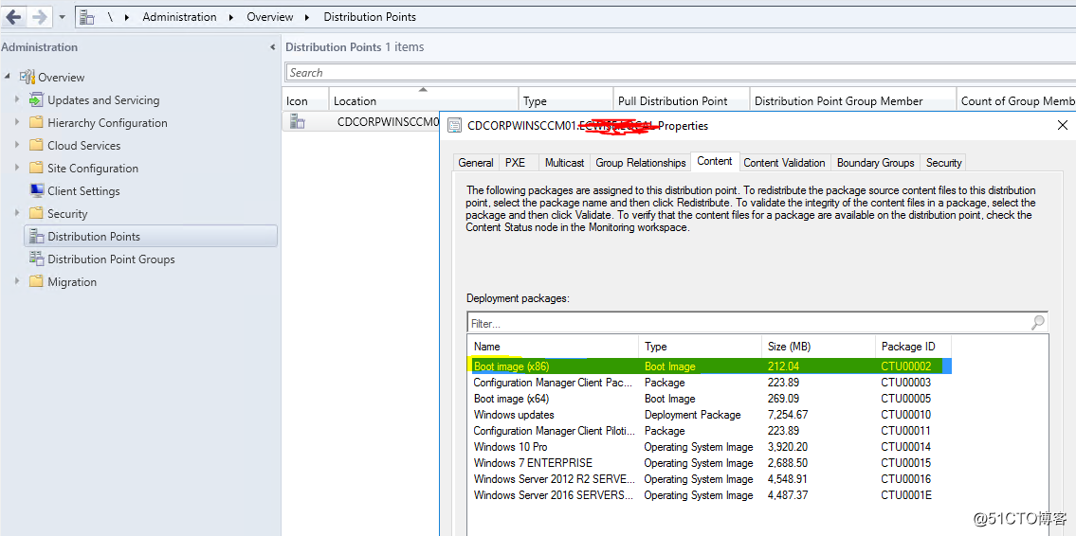The image size is (1076, 536).
Task: Click the Properties dialog title icon
Action: point(454,126)
